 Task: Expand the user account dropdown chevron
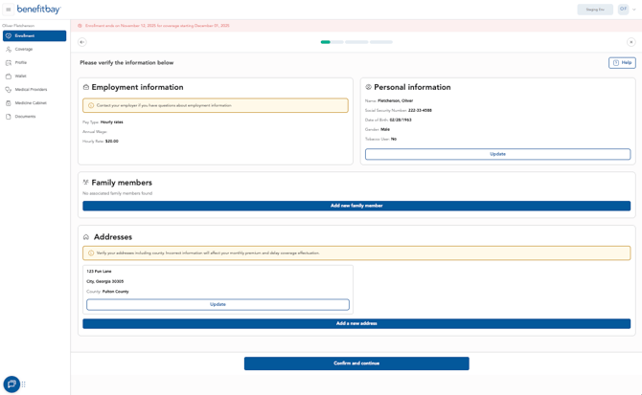[633, 10]
